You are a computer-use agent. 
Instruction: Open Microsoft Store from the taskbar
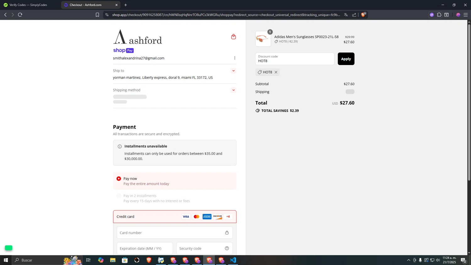pos(125,260)
